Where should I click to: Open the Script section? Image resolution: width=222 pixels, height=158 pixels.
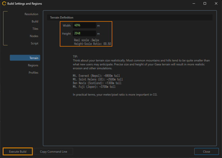pyautogui.click(x=35, y=43)
